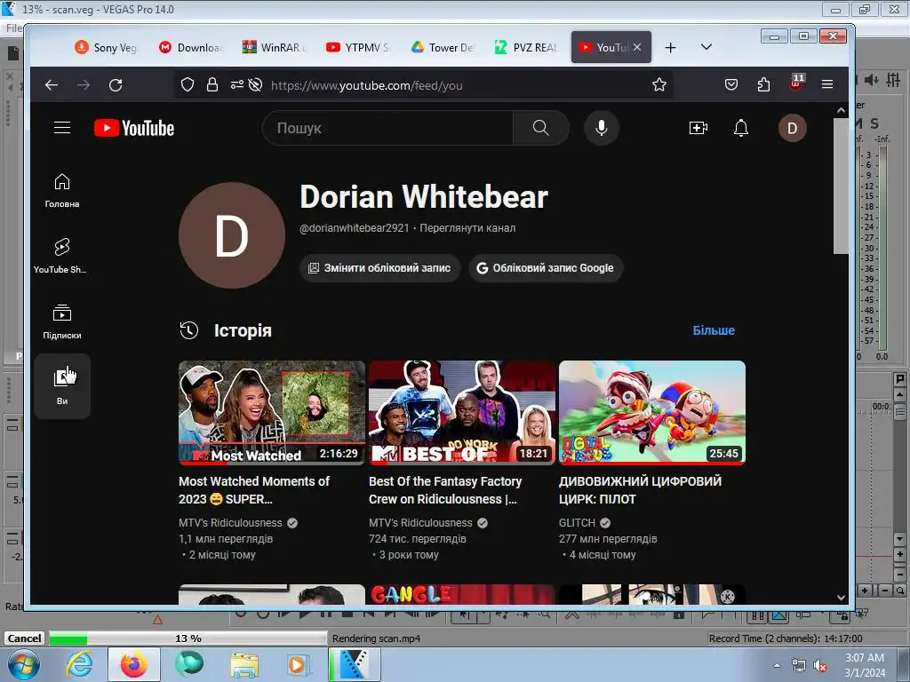Click the tracking protection shield icon
910x682 pixels.
click(187, 85)
